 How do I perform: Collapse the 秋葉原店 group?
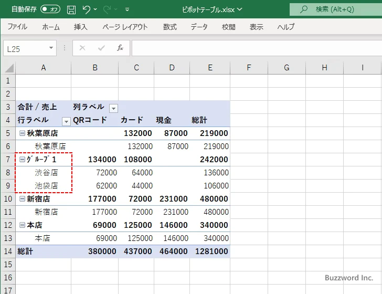[22, 133]
